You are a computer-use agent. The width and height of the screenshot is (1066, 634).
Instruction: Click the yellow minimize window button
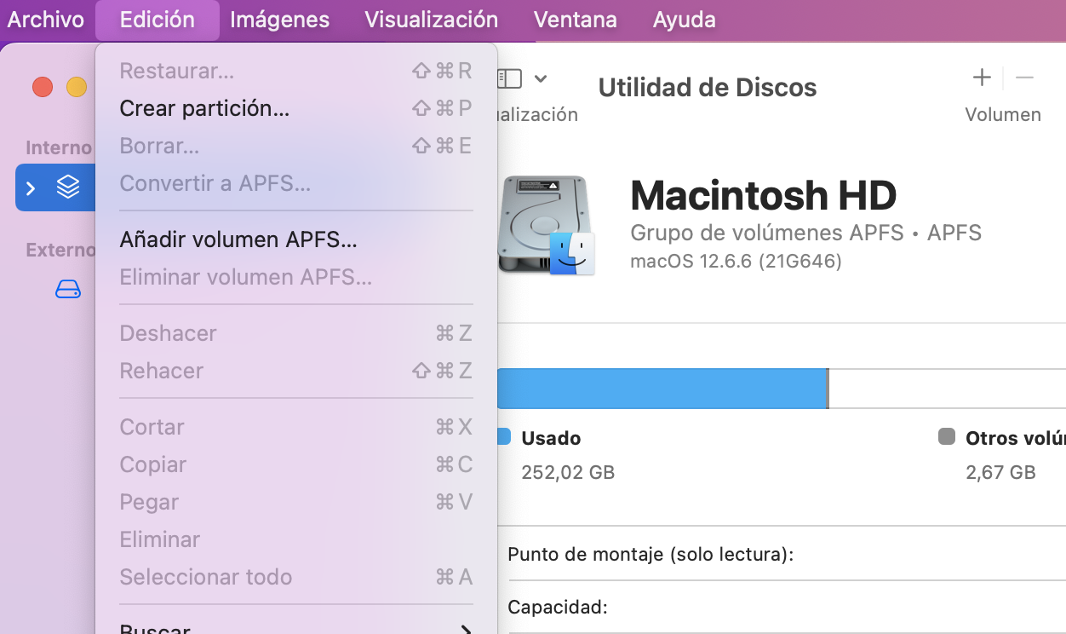coord(77,87)
